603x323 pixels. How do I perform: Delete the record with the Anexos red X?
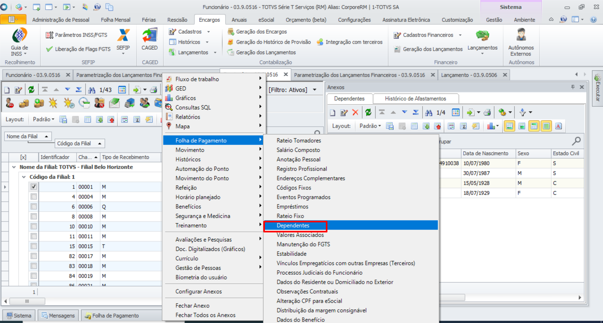[x=355, y=112]
